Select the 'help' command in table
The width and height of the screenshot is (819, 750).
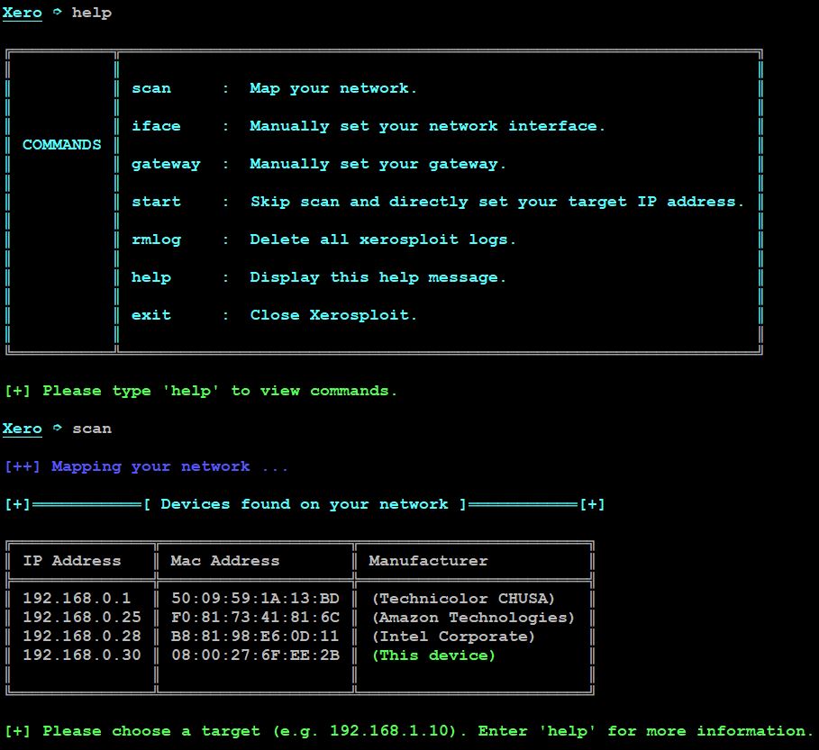(151, 277)
